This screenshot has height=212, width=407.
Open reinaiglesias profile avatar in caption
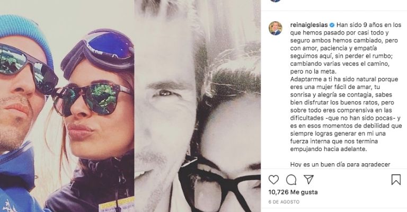(x=276, y=28)
